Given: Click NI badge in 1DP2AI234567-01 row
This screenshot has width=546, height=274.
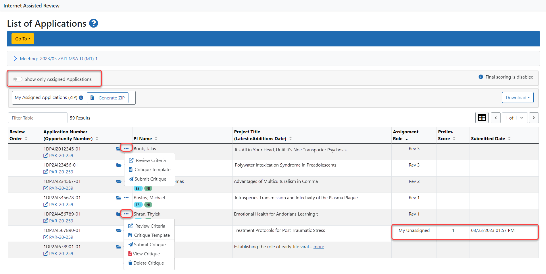Looking at the screenshot, I should pos(148,188).
